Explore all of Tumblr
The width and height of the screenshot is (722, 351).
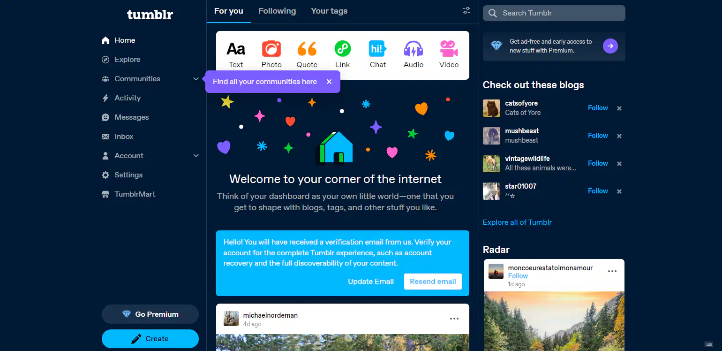pos(517,222)
